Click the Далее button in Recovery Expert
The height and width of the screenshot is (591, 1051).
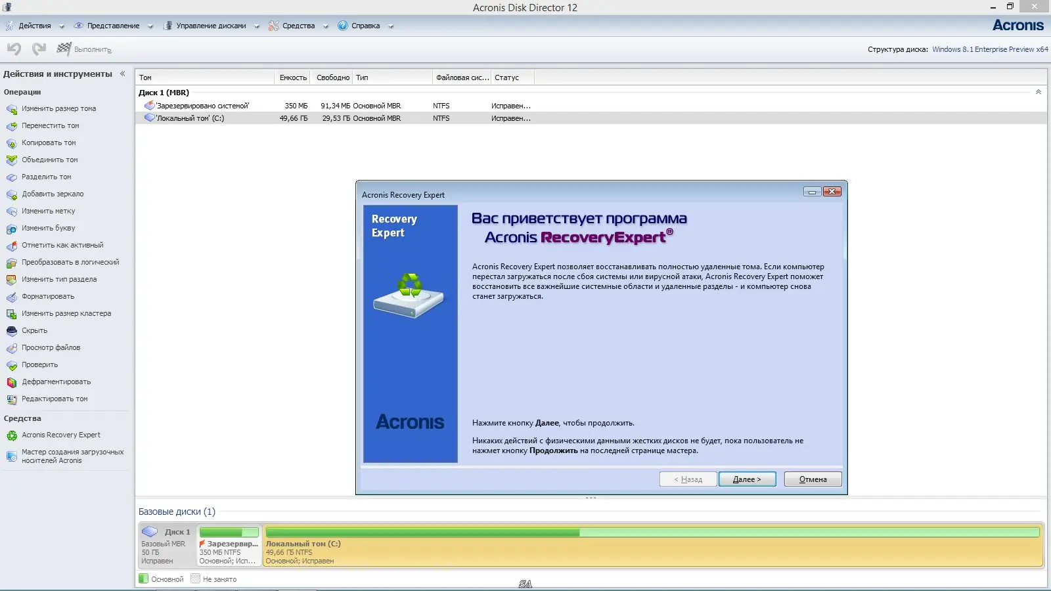pyautogui.click(x=747, y=479)
